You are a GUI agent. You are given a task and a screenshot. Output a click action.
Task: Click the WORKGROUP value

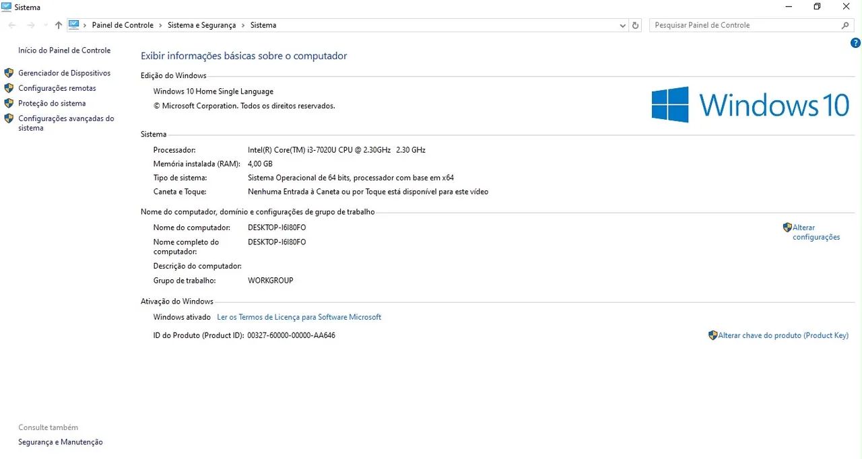[271, 281]
